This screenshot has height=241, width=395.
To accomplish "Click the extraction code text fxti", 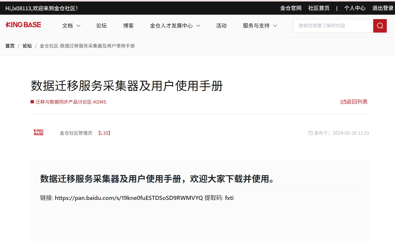I will tap(229, 198).
